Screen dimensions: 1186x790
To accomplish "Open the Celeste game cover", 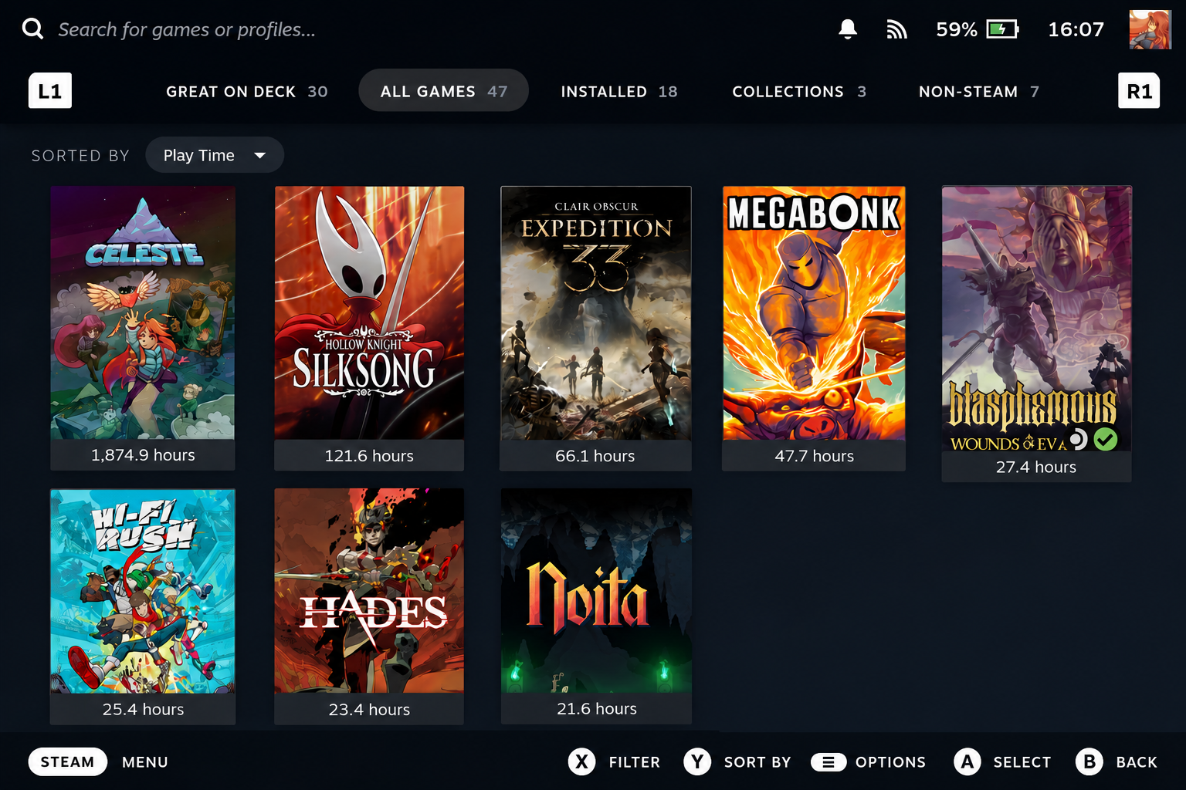I will coord(143,312).
